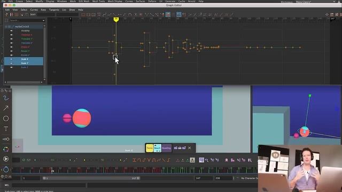The height and width of the screenshot is (192, 342).
Task: Click the outliner horizontal scrollbar's left arrow
Action: click(5, 82)
